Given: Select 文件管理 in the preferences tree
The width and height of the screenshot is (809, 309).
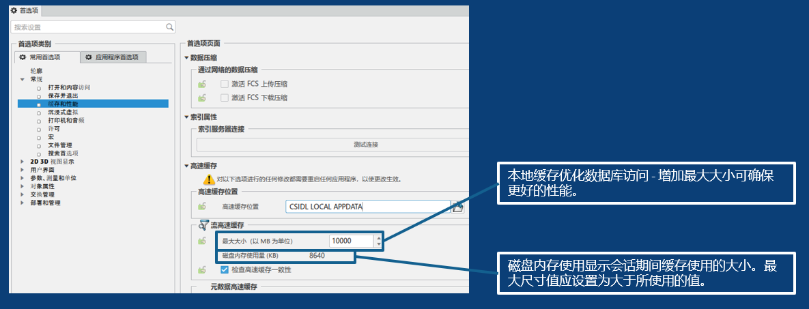Looking at the screenshot, I should 60,145.
